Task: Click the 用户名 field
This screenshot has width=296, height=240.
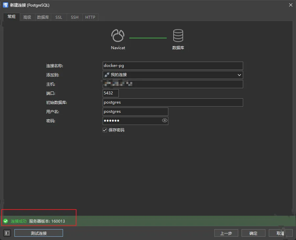Action: click(x=135, y=111)
